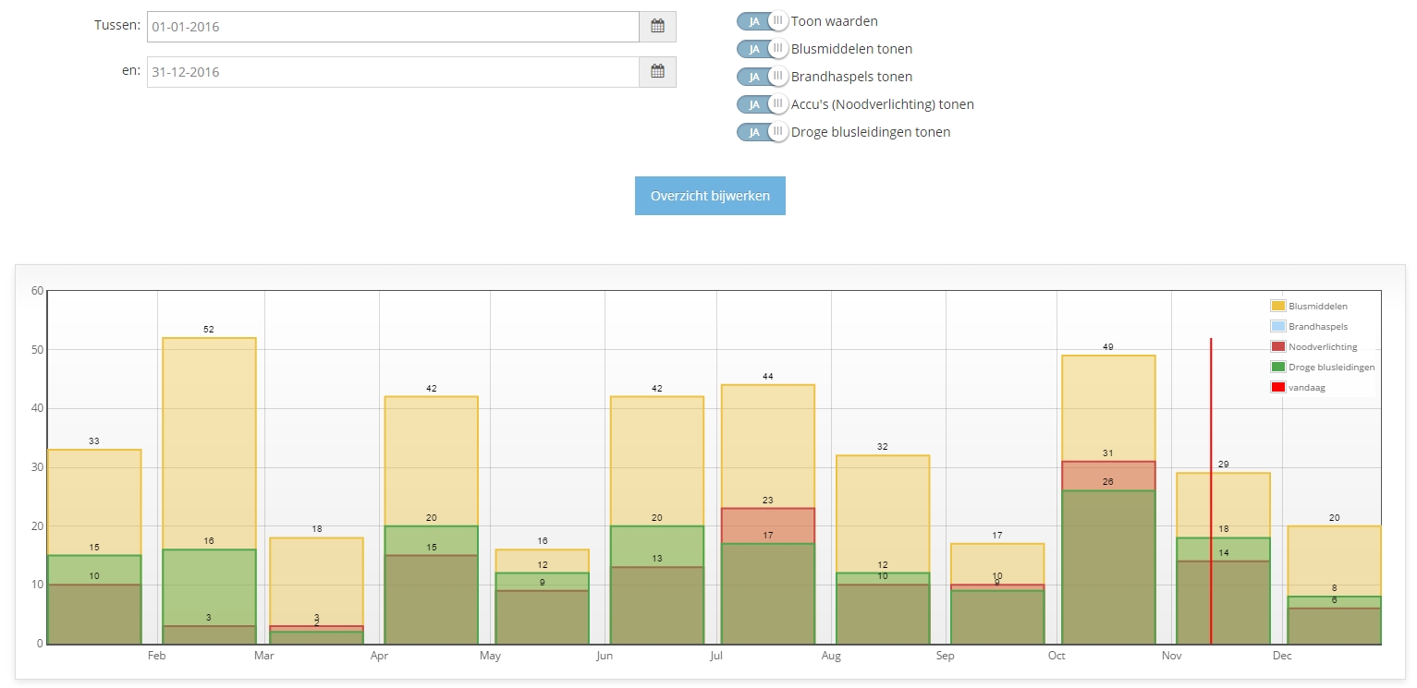Disable Blusmiddelen tonen switch
1417x688 pixels.
(763, 49)
